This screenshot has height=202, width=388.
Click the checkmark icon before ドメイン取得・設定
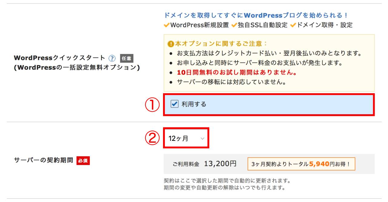pyautogui.click(x=293, y=25)
